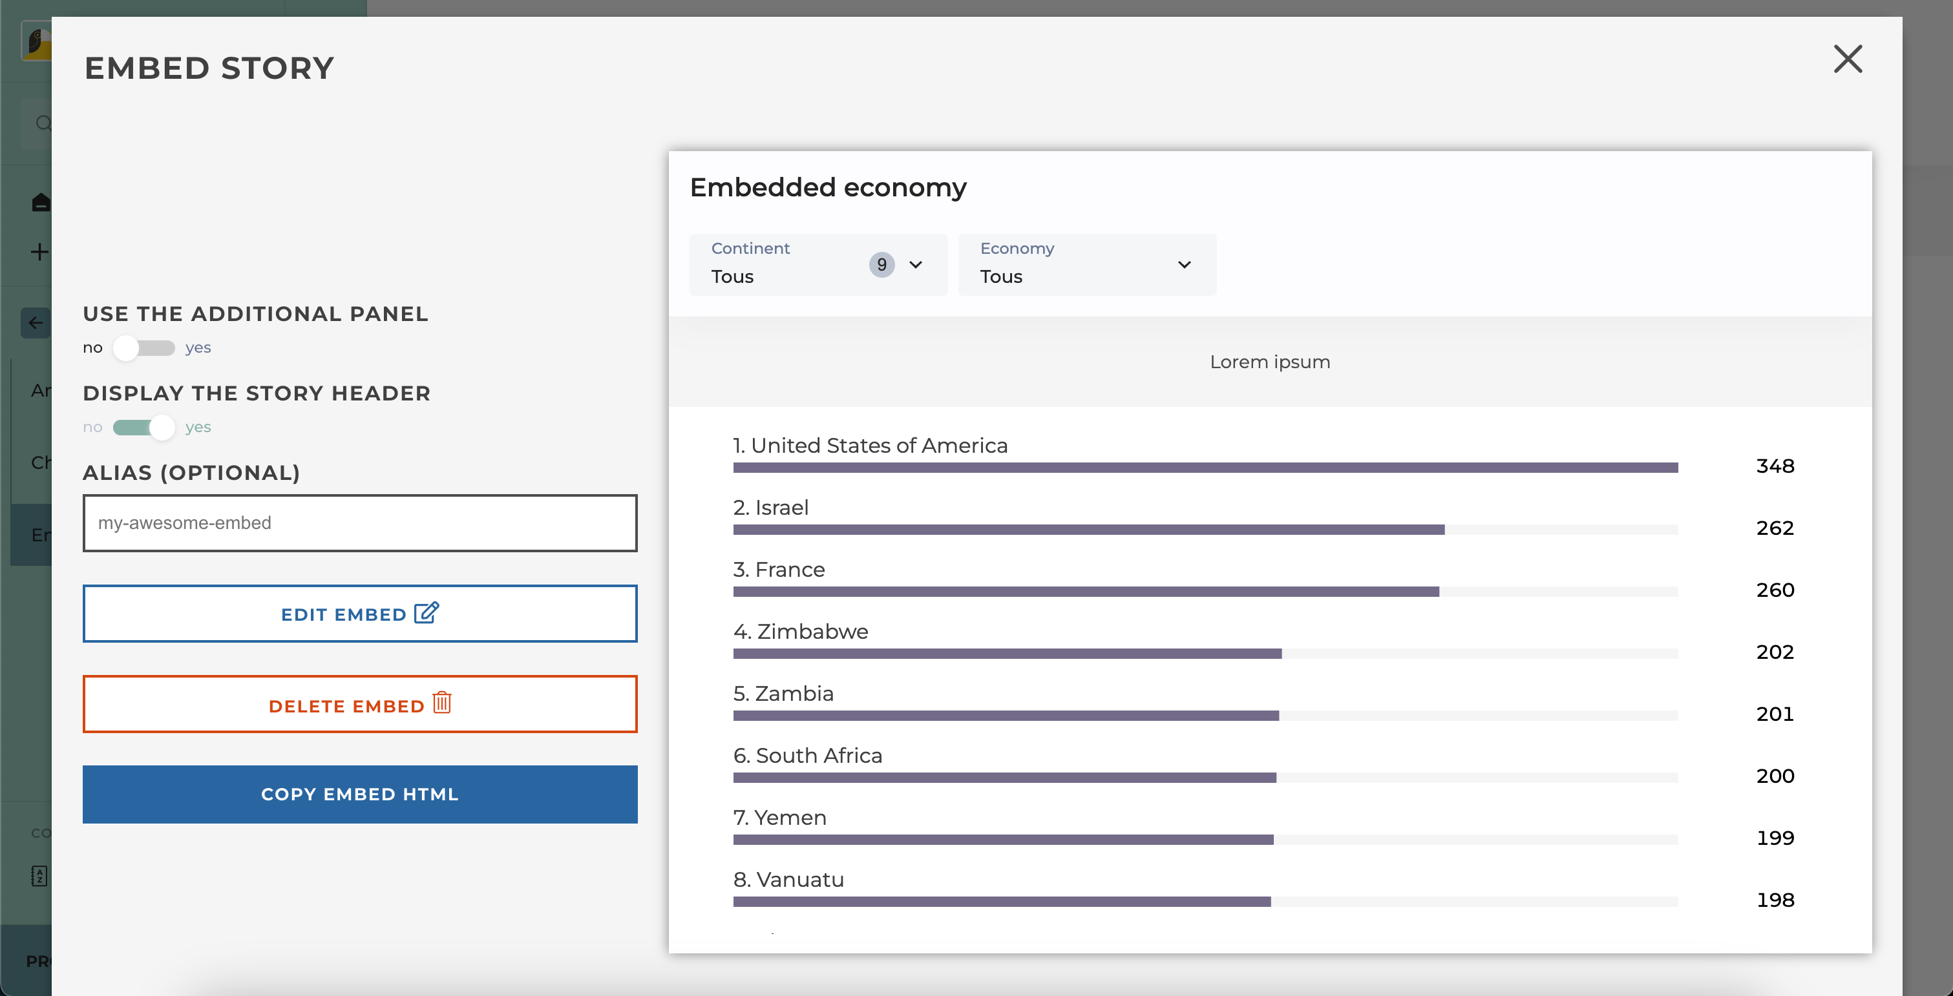Click the Edit Embed button label
Viewport: 1953px width, 996px height.
tap(343, 615)
